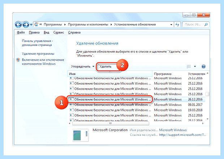Open the Правка menu
The width and height of the screenshot is (224, 159).
tap(34, 33)
